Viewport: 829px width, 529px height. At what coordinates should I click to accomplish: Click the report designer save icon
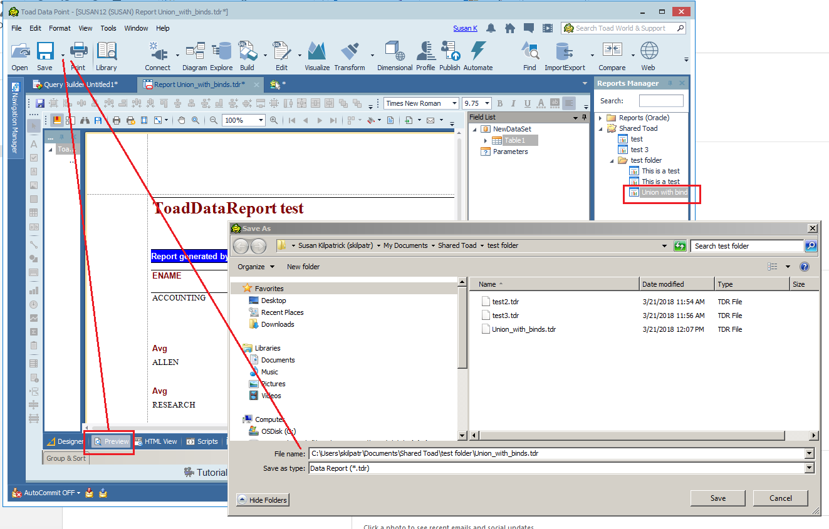tap(40, 103)
